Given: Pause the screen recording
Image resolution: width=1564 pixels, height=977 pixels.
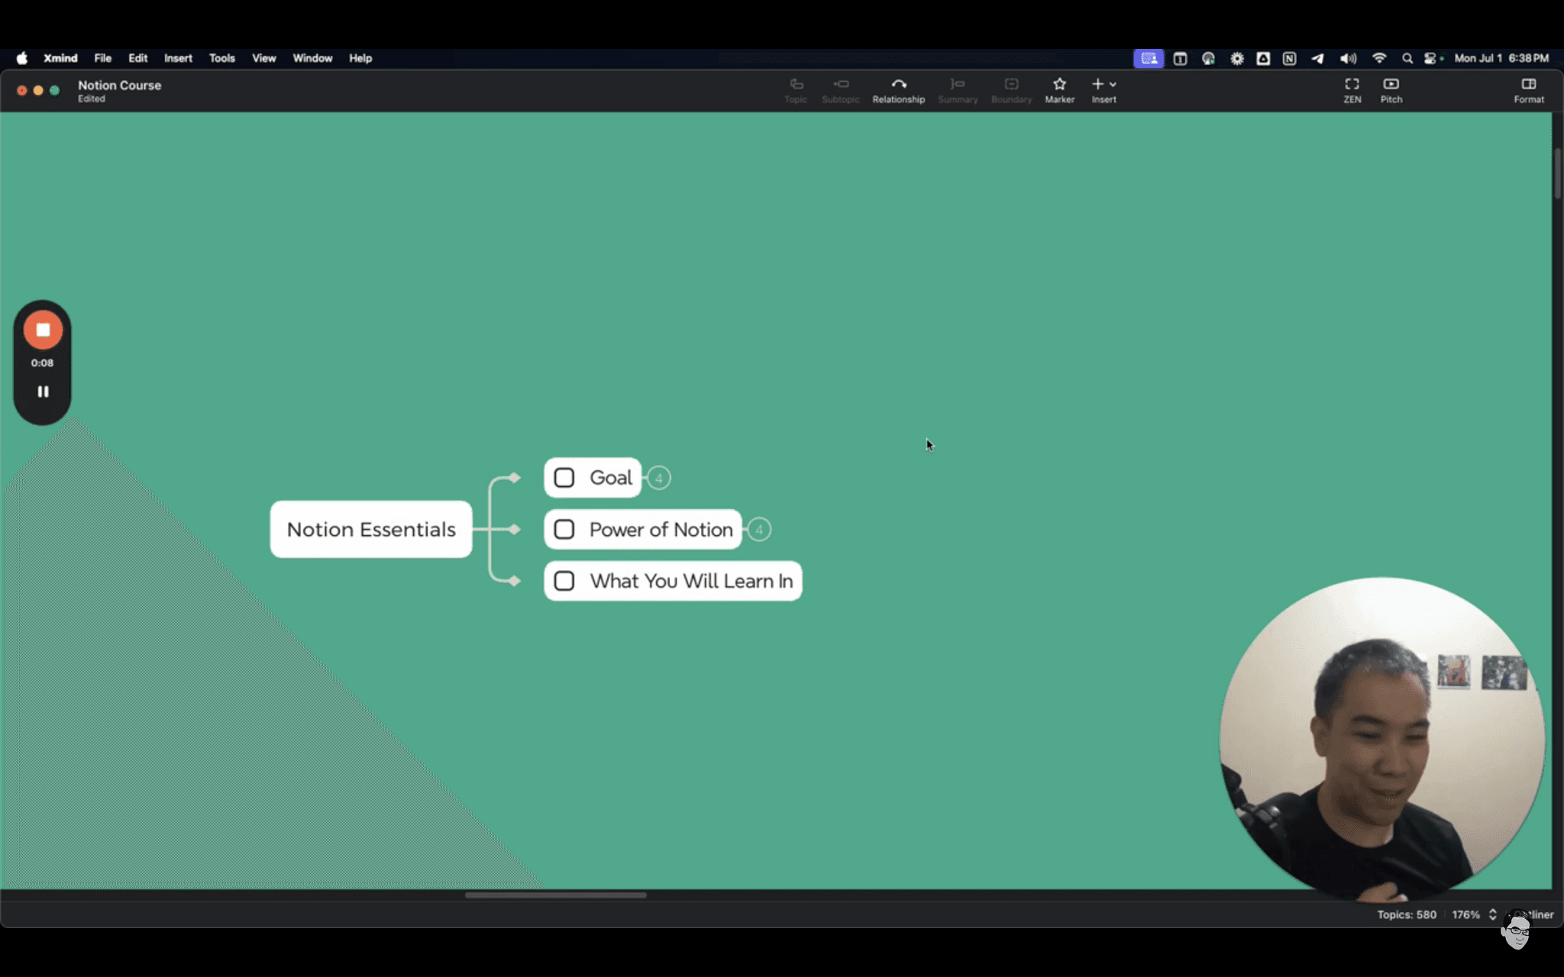Looking at the screenshot, I should pos(43,392).
